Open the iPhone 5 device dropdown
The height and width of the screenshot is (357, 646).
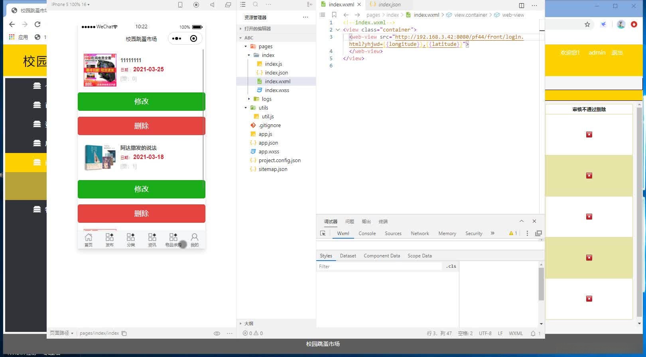[71, 4]
